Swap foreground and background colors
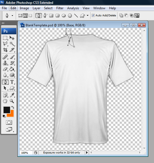This screenshot has width=154, height=163. point(13,107)
